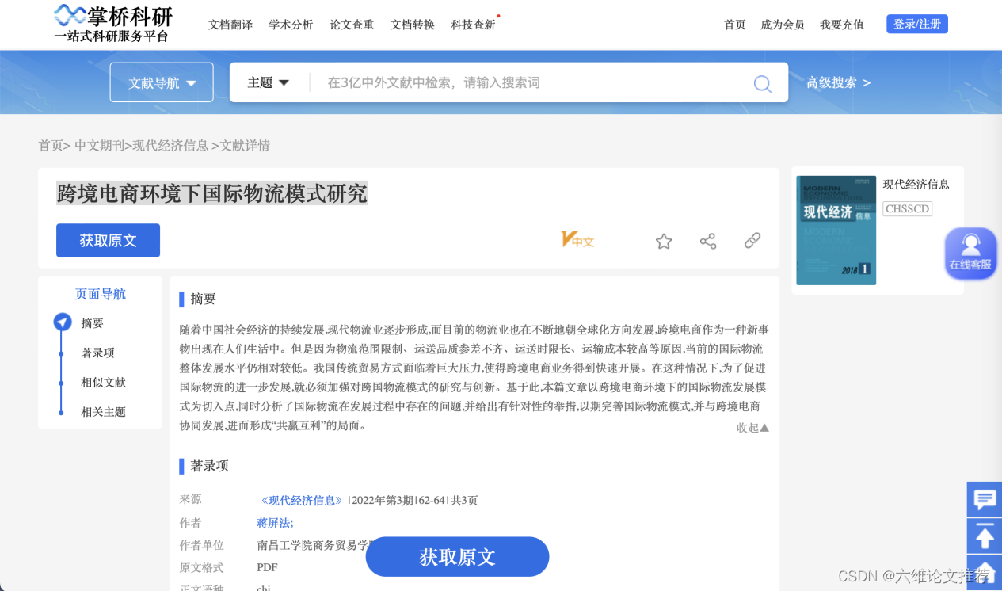The width and height of the screenshot is (1002, 591).
Task: Click the magnifier search icon
Action: tap(762, 83)
